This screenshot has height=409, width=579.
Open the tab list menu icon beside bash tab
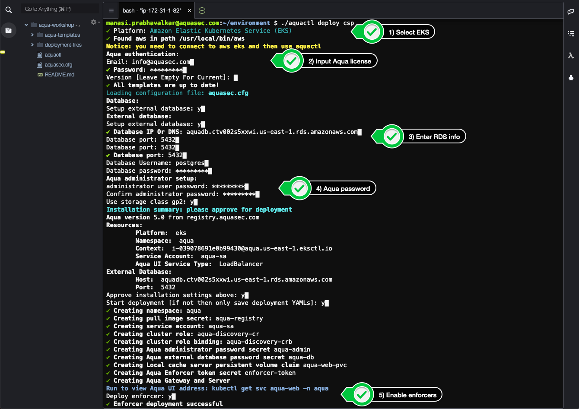tap(111, 10)
